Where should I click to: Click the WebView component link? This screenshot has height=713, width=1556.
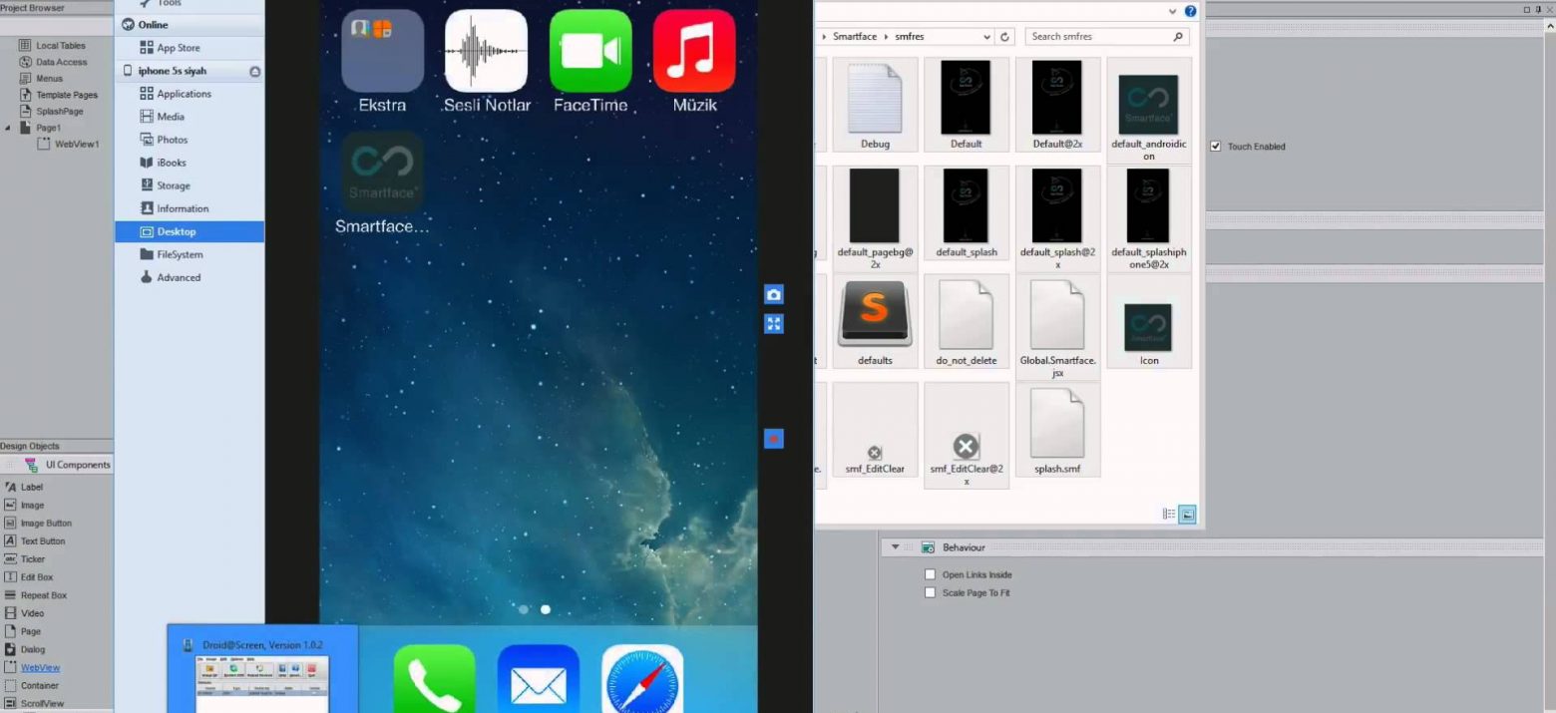40,667
